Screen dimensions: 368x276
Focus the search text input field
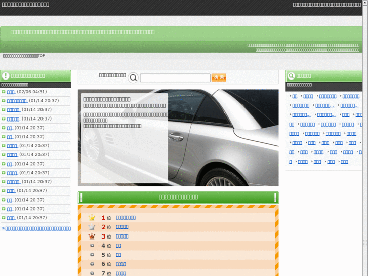[x=175, y=78]
